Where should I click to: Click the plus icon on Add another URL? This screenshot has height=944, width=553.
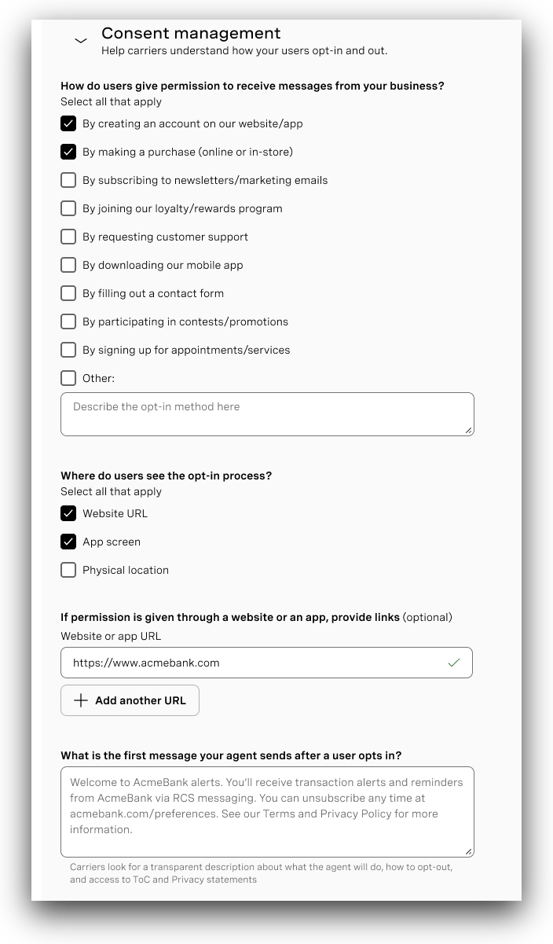pos(81,700)
